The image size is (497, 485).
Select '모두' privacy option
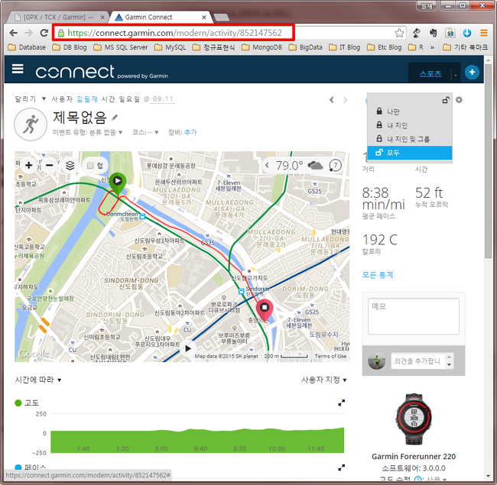click(410, 153)
